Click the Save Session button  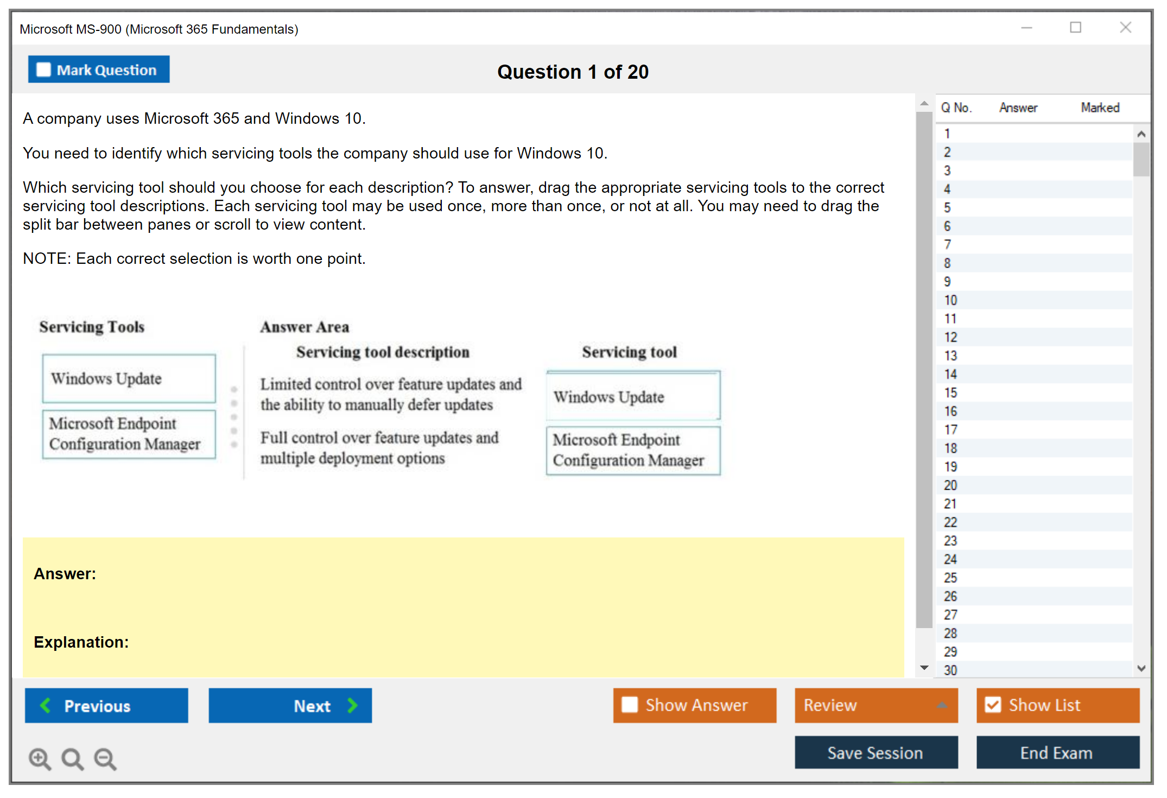click(876, 752)
